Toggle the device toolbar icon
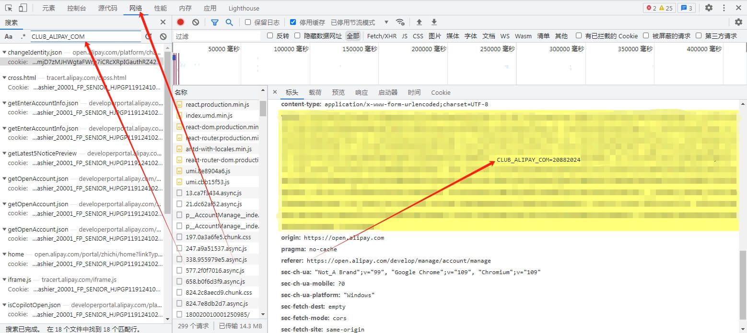The height and width of the screenshot is (333, 747). click(23, 8)
